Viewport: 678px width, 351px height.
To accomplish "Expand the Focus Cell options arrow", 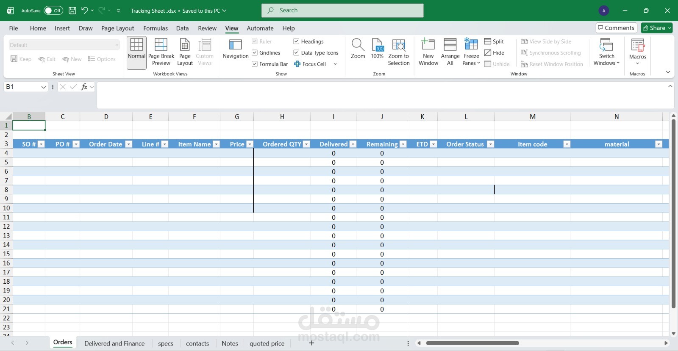I will (335, 64).
